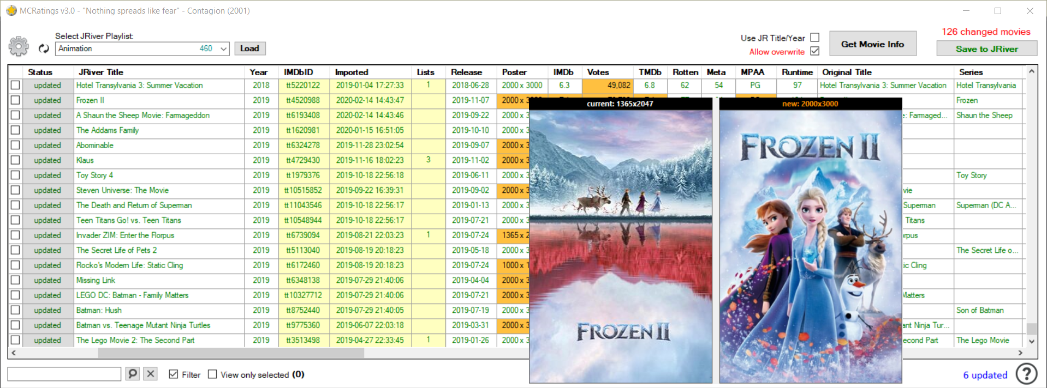The width and height of the screenshot is (1047, 388).
Task: Enable View only selected checkbox
Action: (x=212, y=374)
